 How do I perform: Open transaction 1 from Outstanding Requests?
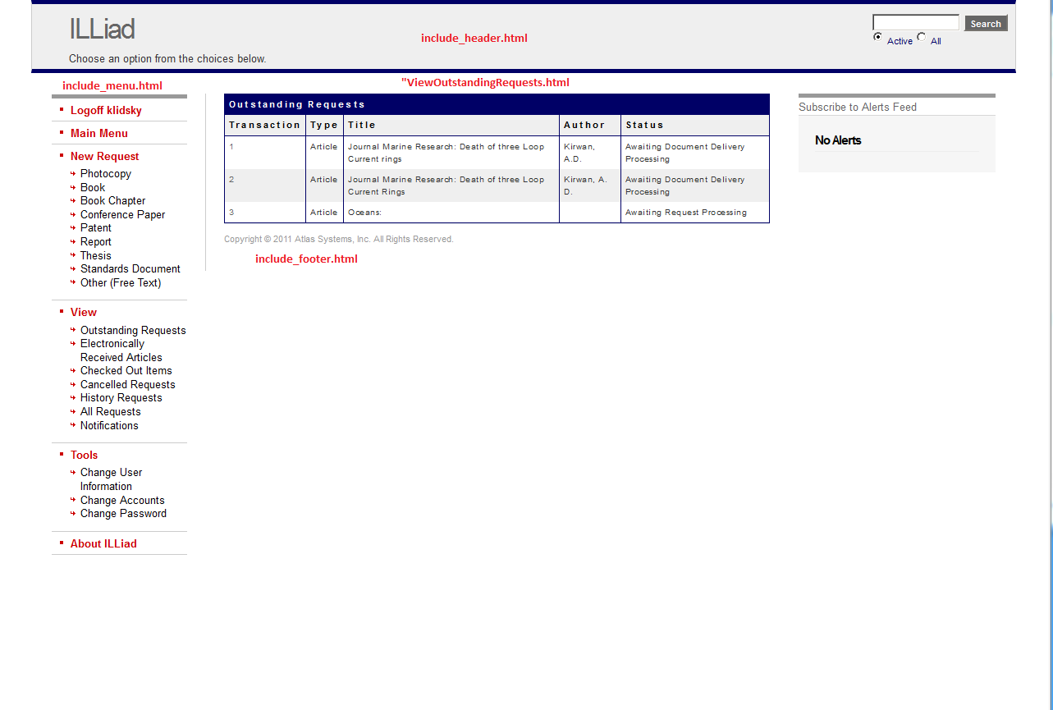coord(231,146)
